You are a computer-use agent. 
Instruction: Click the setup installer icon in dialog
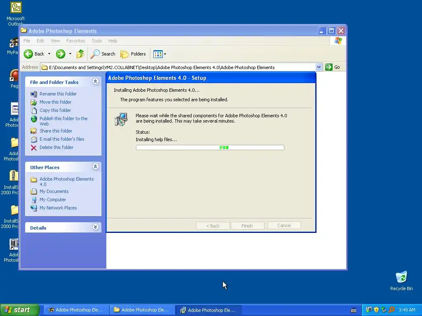[x=121, y=120]
